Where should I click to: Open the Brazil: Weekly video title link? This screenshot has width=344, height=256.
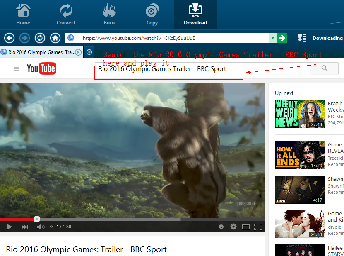point(336,107)
